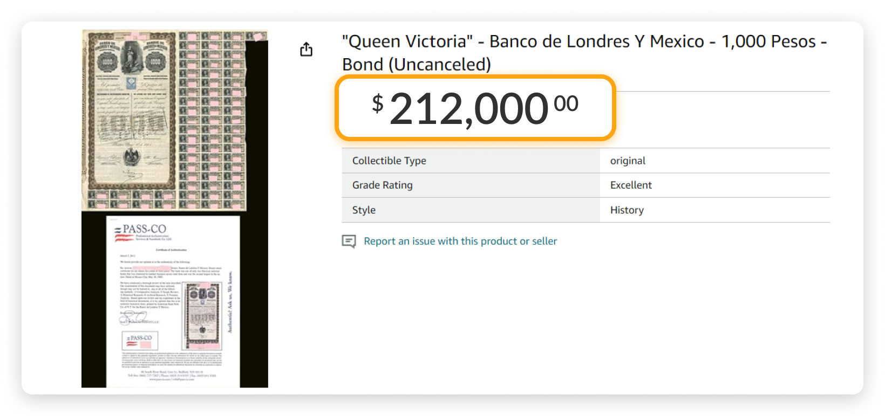885x416 pixels.
Task: Click the small bond image on the certificate
Action: [x=202, y=315]
